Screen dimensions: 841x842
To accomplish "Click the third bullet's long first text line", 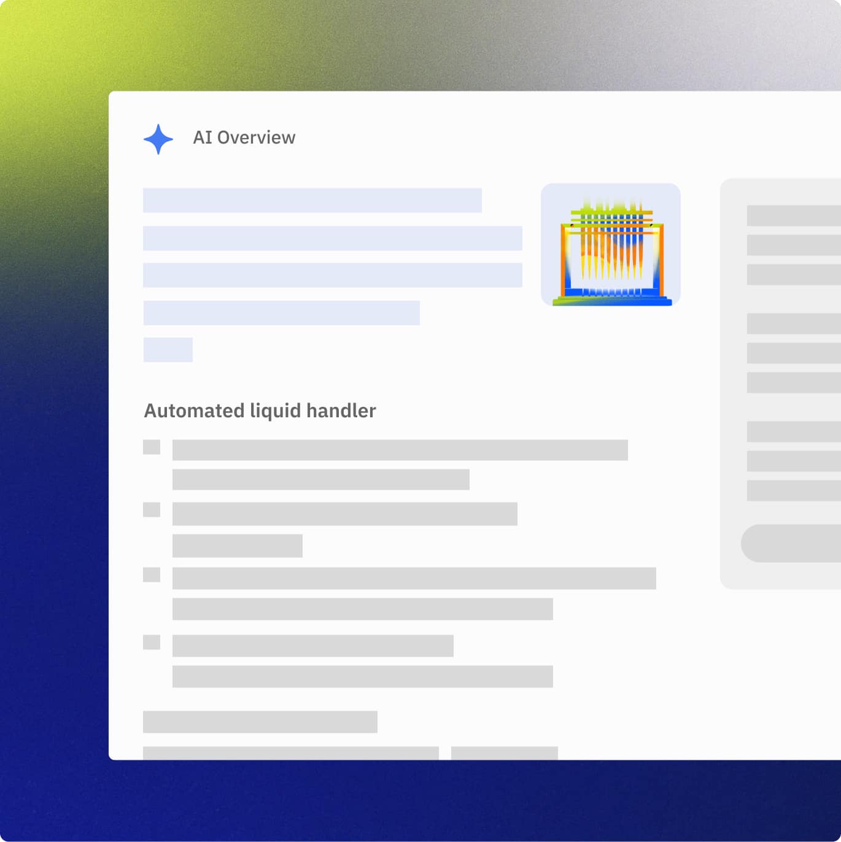I will pos(414,578).
